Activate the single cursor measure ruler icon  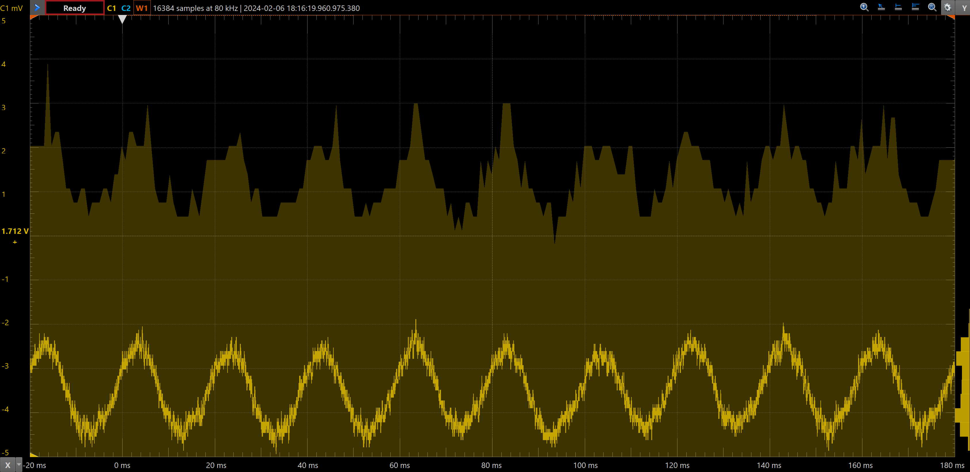click(x=898, y=7)
